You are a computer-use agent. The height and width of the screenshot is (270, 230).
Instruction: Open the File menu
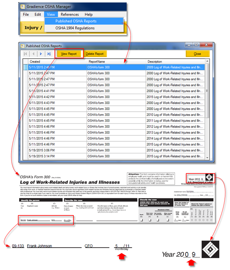pos(26,14)
